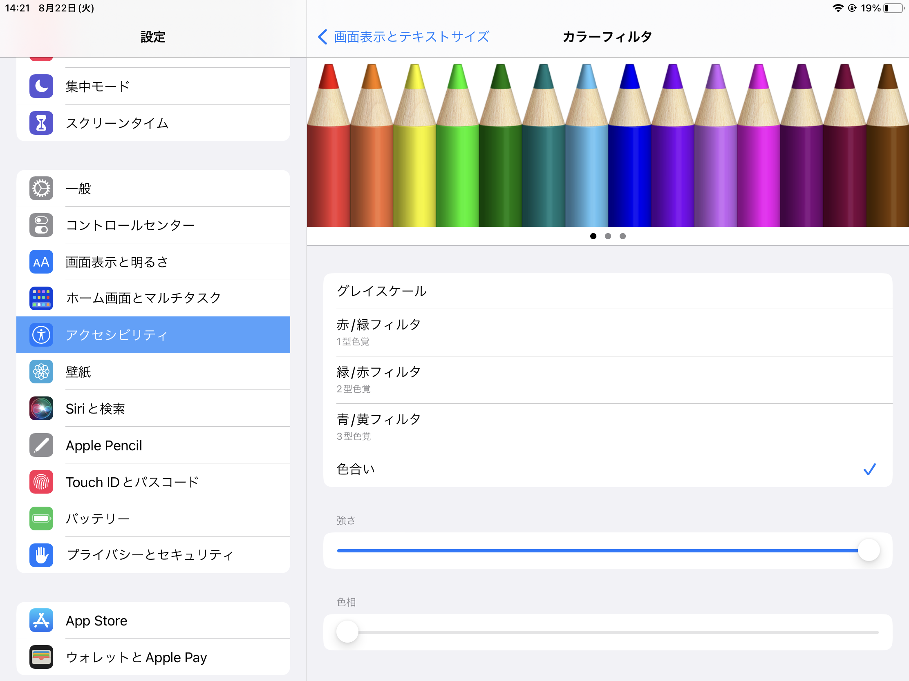
Task: Tap the Apple Pencil icon
Action: tap(41, 445)
